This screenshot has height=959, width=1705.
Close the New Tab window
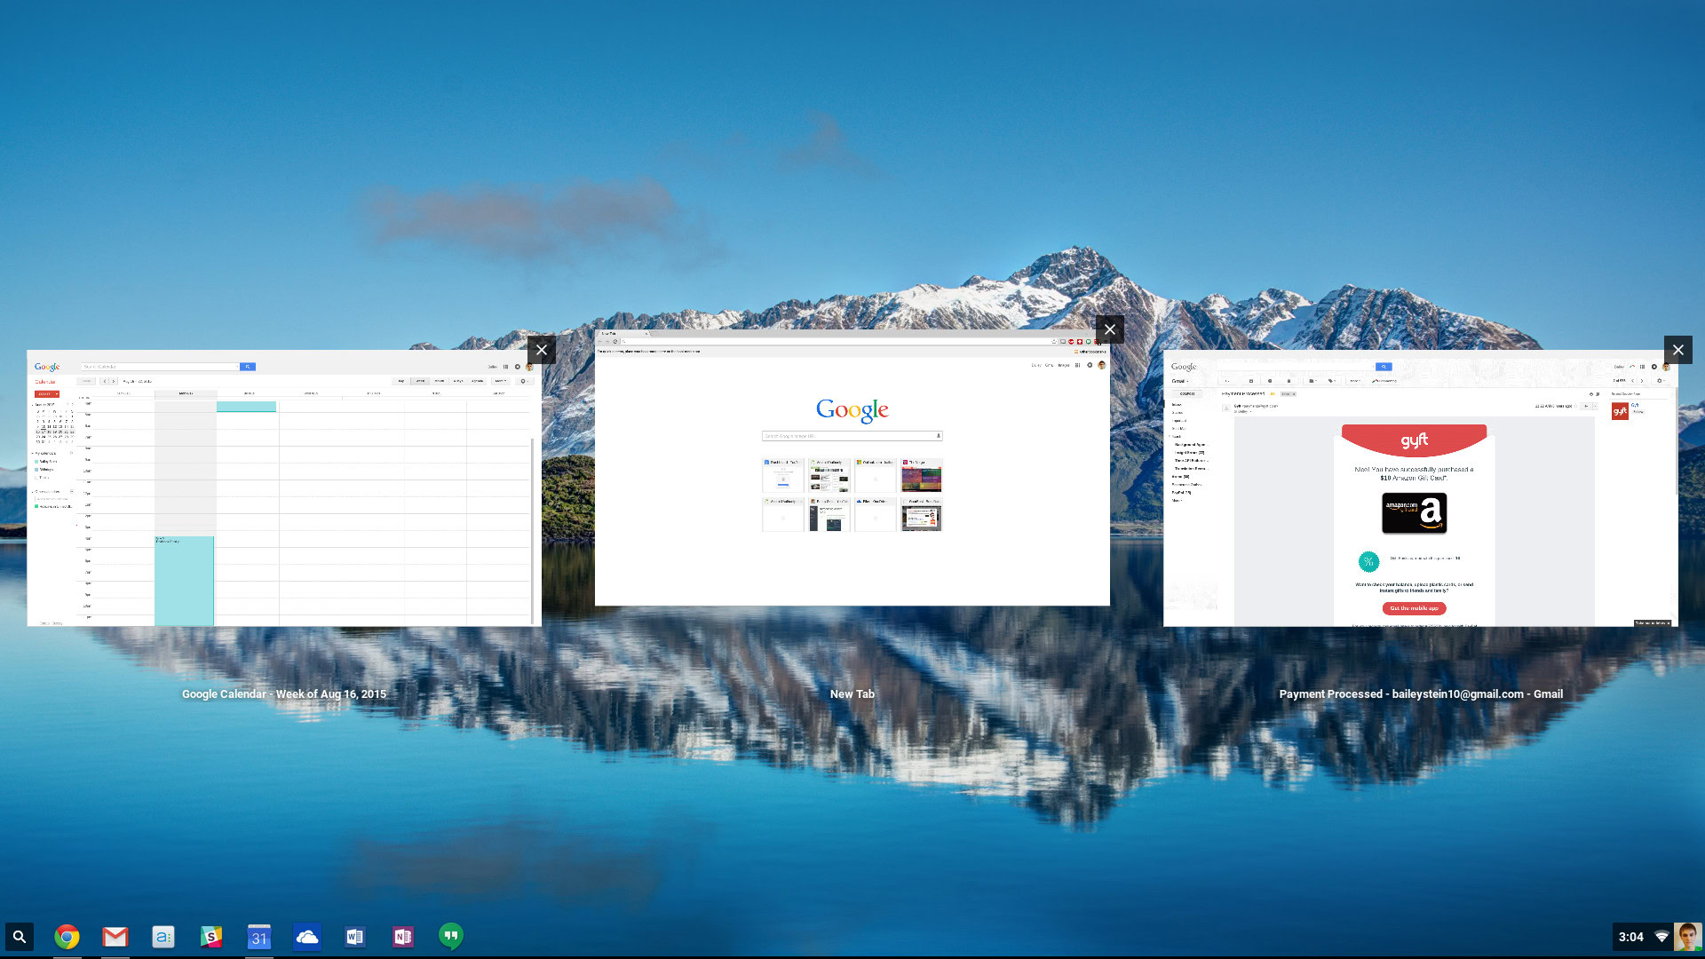[x=1109, y=329]
